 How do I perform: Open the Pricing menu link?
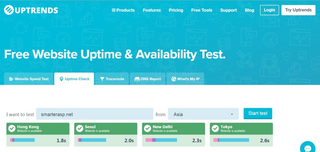176,10
